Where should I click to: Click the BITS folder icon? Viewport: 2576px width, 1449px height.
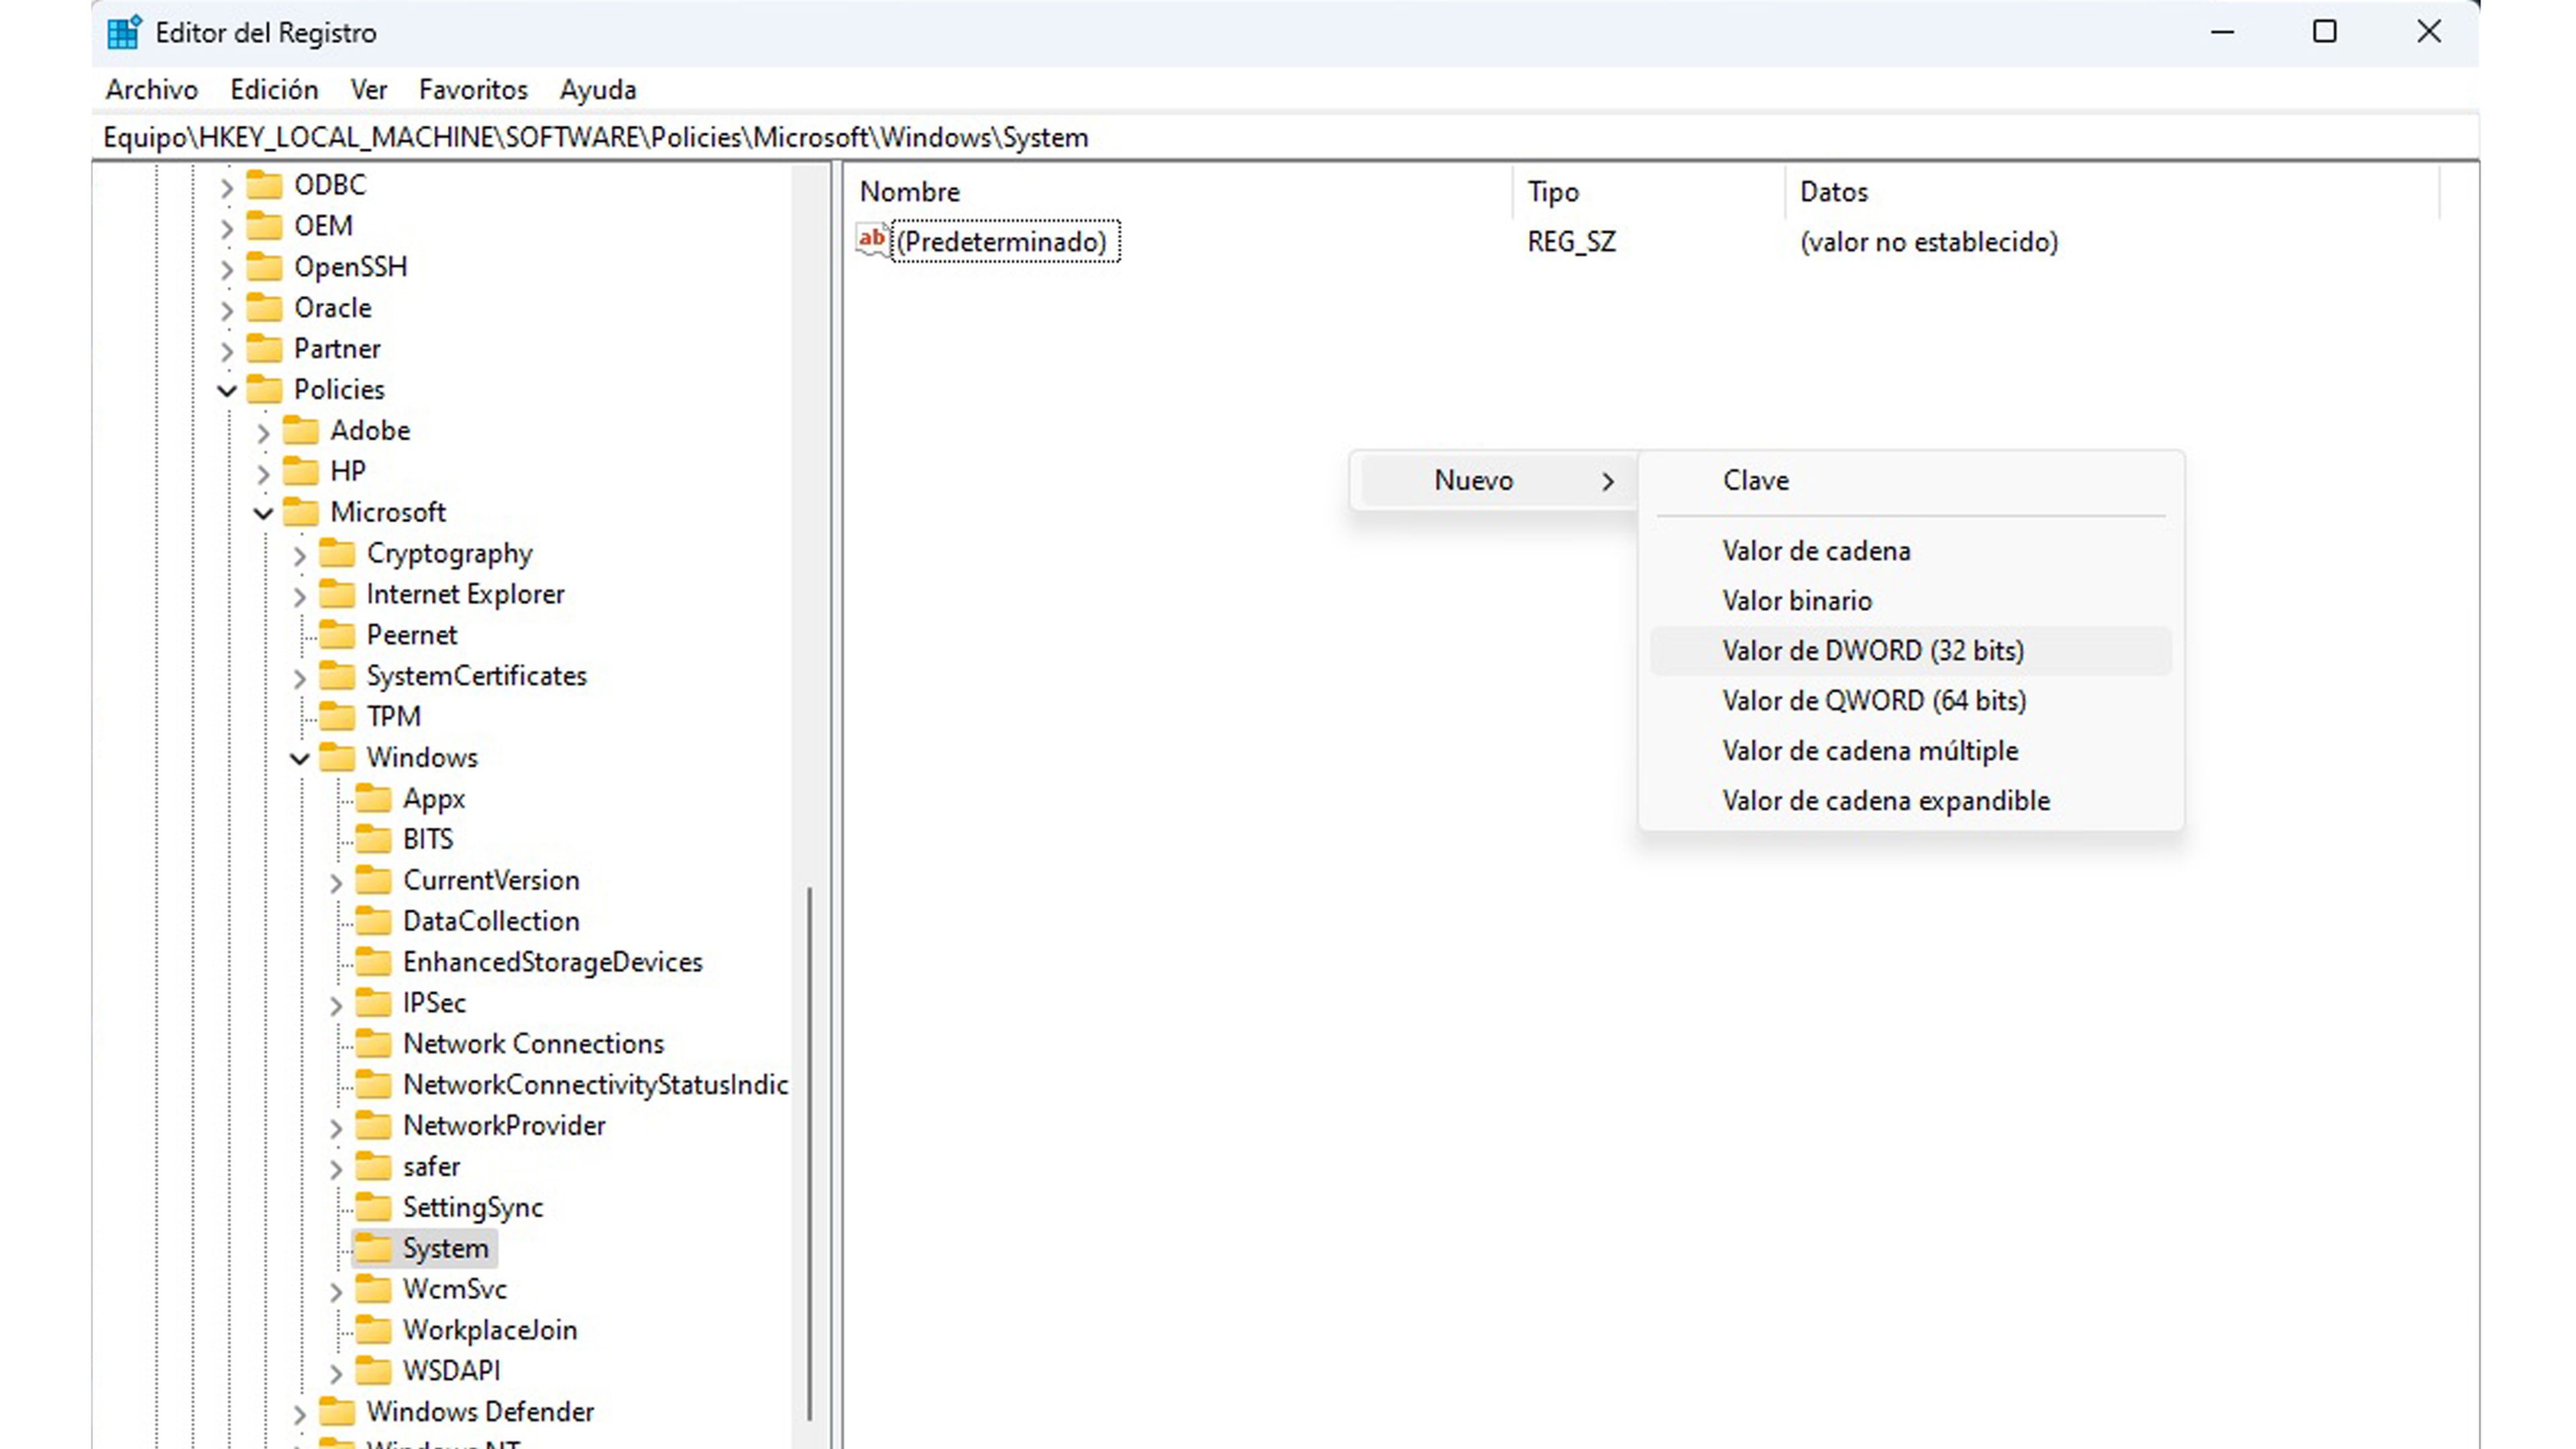tap(374, 839)
